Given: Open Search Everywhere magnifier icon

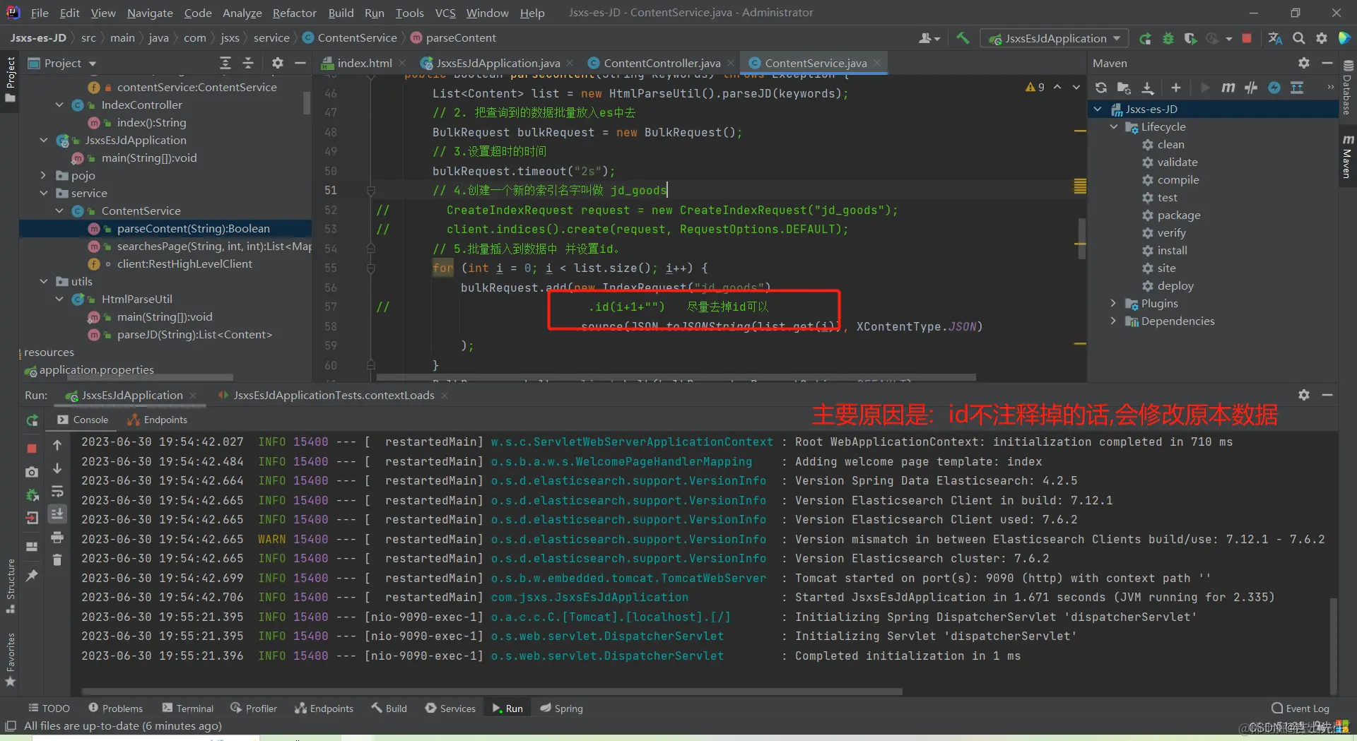Looking at the screenshot, I should (x=1299, y=38).
